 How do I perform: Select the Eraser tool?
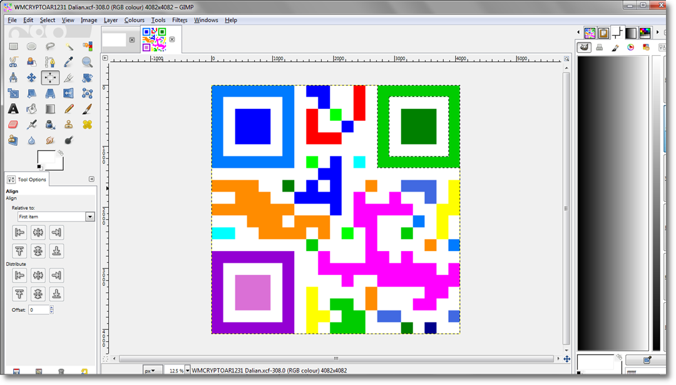(x=13, y=125)
